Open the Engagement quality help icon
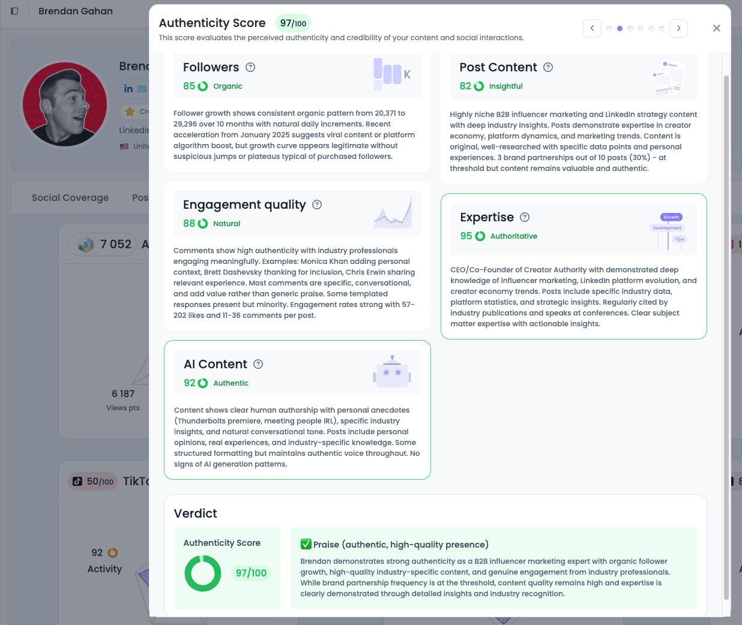742x625 pixels. click(317, 205)
